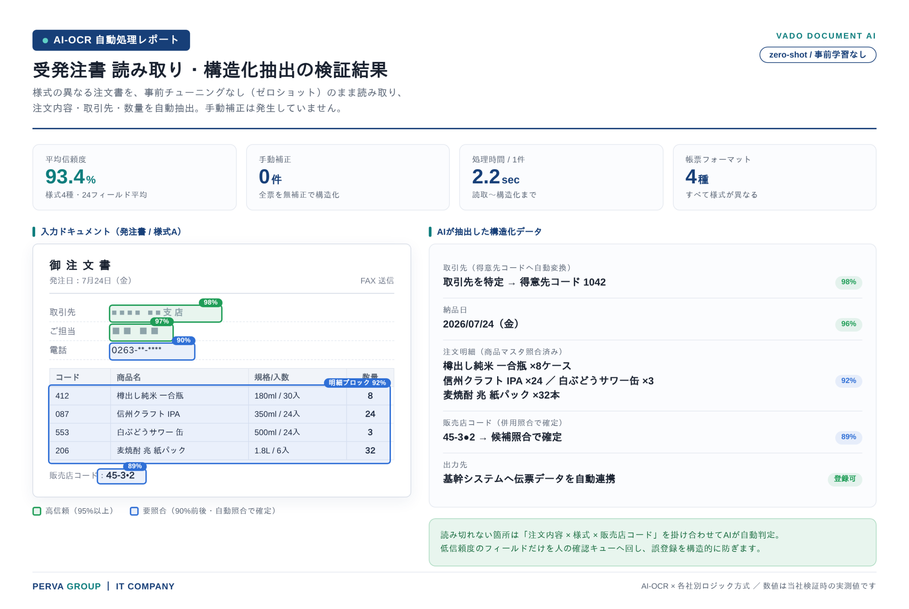Click the zero-shot / 事前学習なし pill
Viewport: 909px width, 609px height.
click(x=817, y=55)
